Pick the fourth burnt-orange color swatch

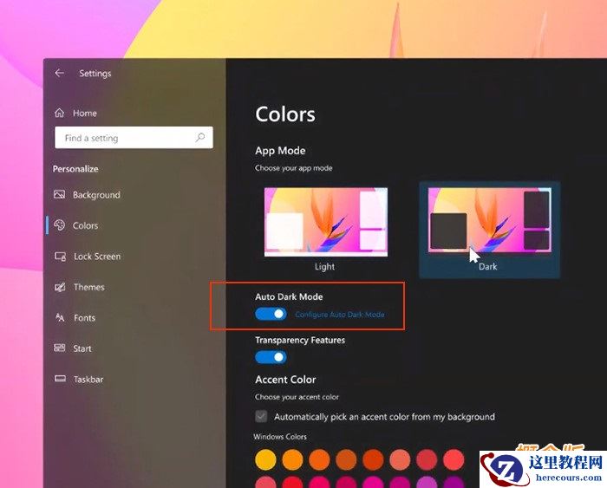click(346, 459)
